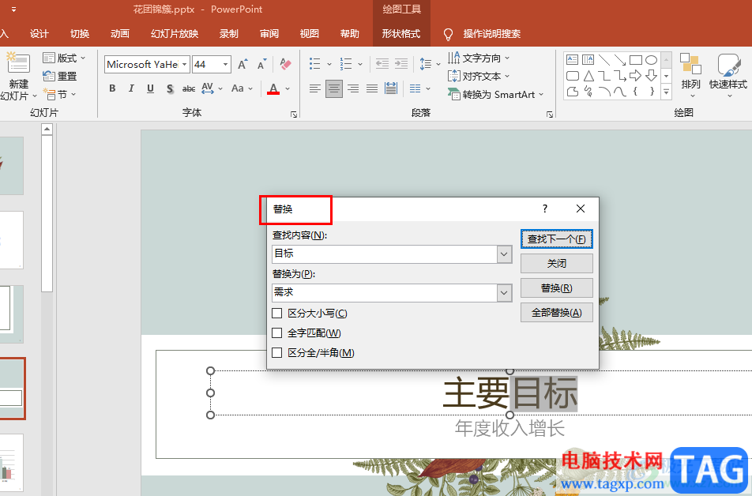Open the line spacing dropdown

(430, 64)
